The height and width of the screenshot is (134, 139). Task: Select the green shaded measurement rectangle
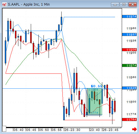95,102
